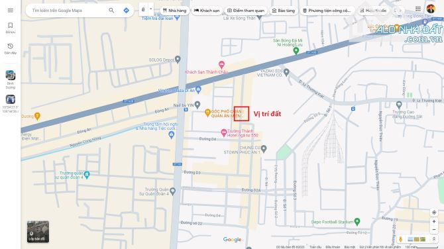
Task: Zoom in with the plus button
Action: (x=434, y=222)
